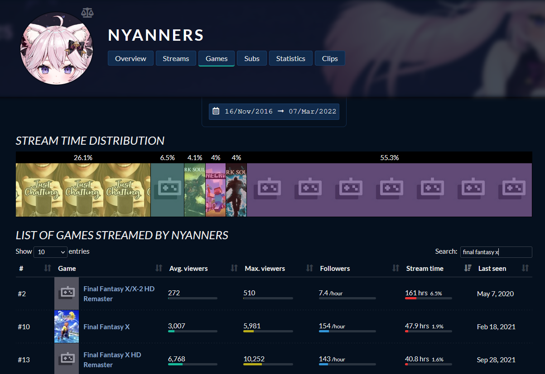
Task: Click the games Search field
Action: (x=496, y=252)
